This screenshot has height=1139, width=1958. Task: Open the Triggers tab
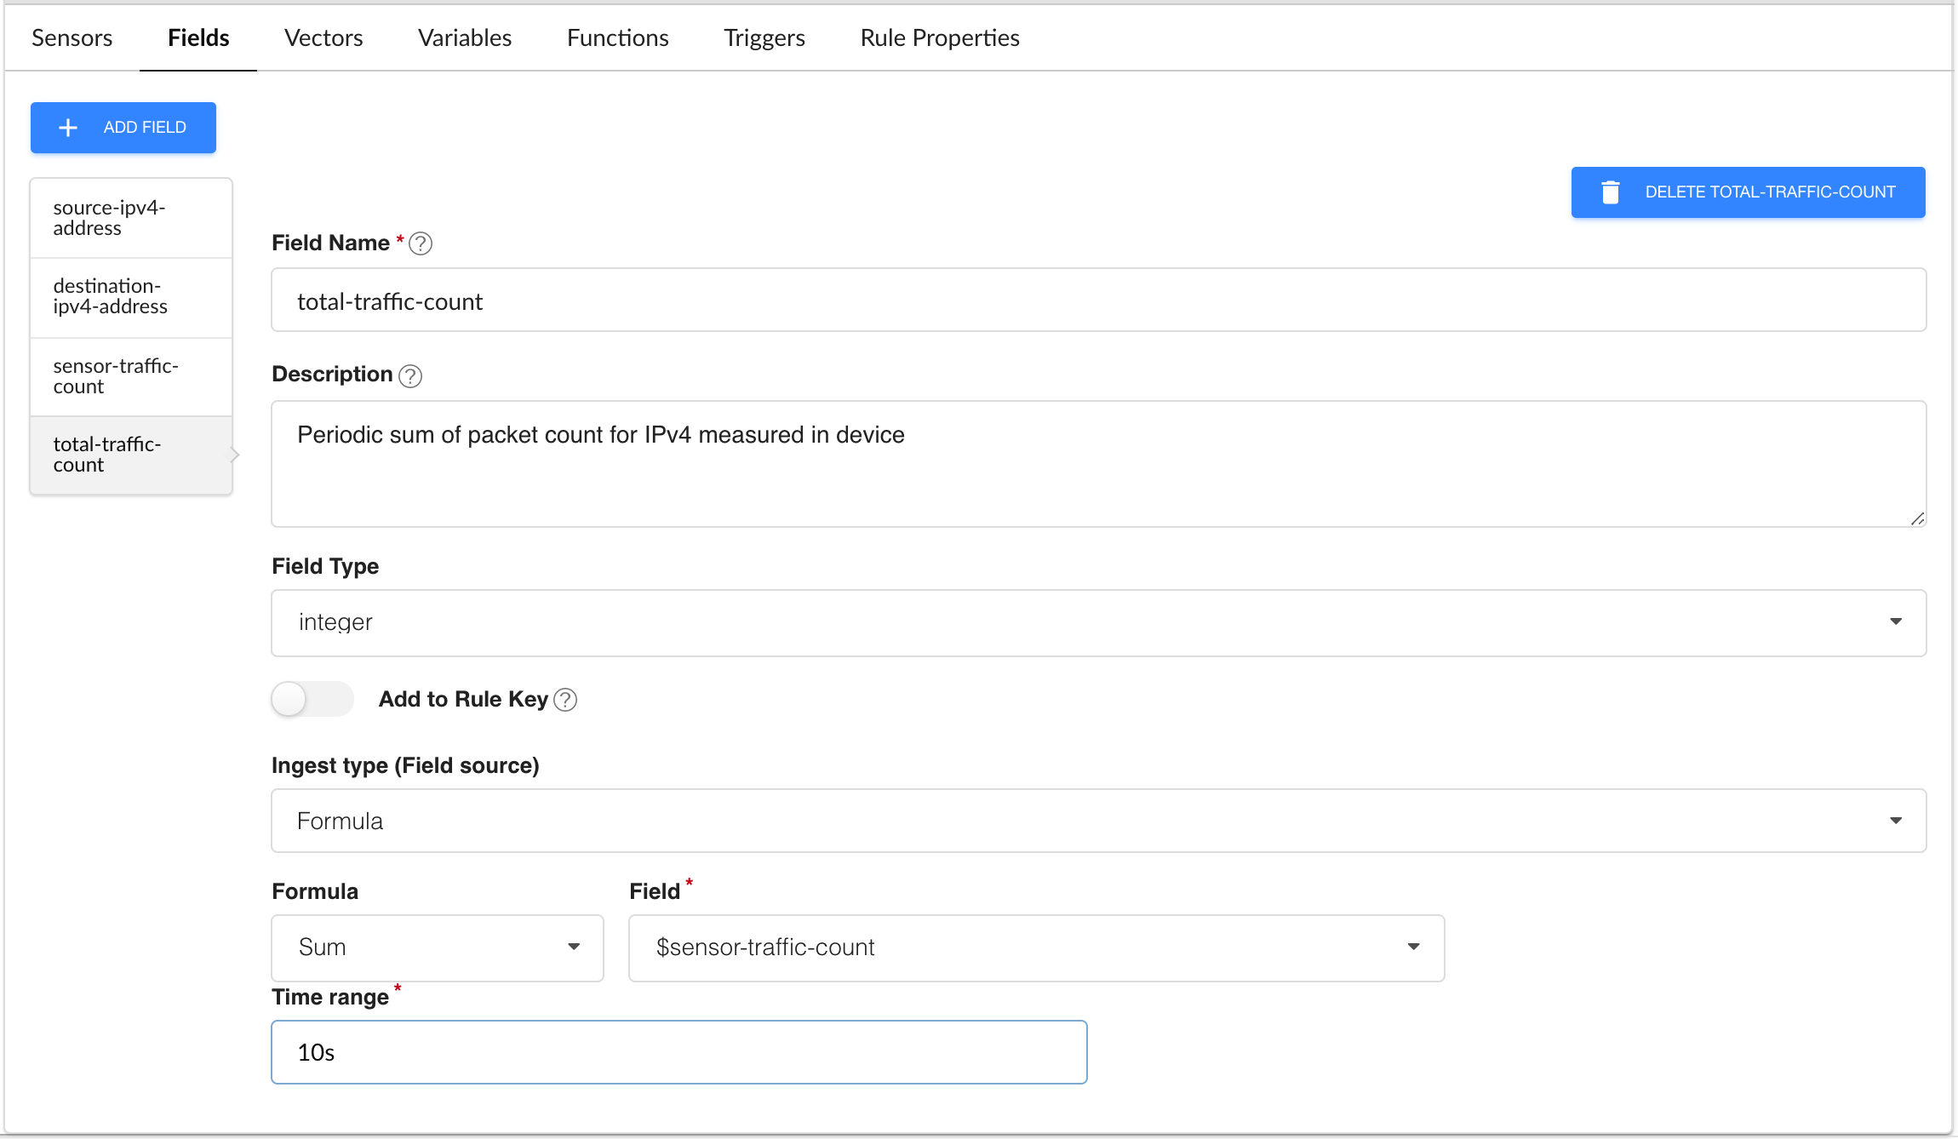(764, 38)
